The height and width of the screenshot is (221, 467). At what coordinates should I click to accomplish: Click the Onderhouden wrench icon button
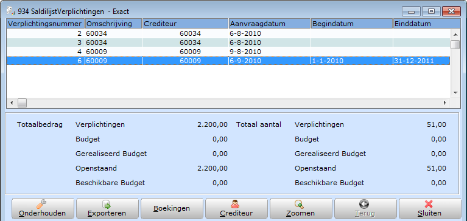coord(43,209)
